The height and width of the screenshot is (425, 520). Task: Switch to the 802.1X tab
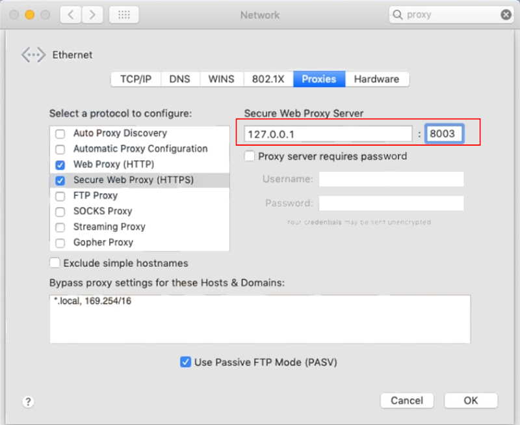tap(268, 79)
